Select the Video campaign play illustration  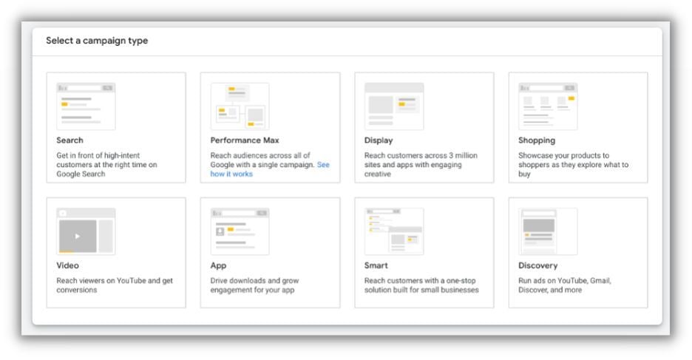[x=86, y=231]
